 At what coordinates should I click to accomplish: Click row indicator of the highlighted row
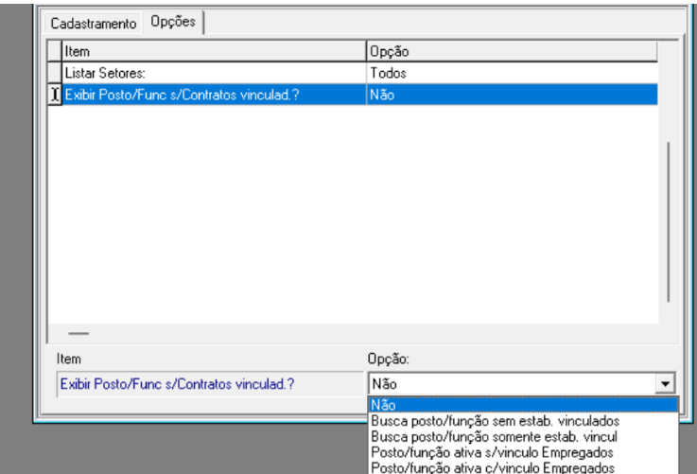[x=55, y=94]
